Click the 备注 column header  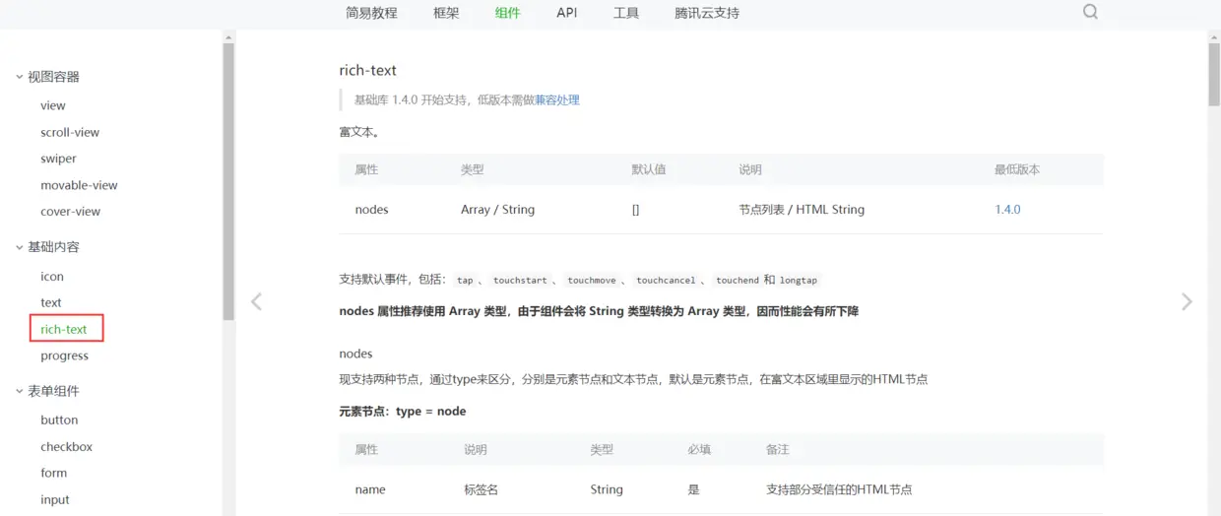(x=778, y=449)
